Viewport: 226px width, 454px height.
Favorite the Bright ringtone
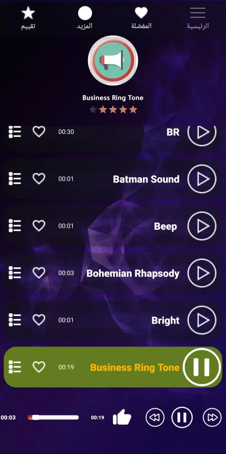(x=39, y=320)
